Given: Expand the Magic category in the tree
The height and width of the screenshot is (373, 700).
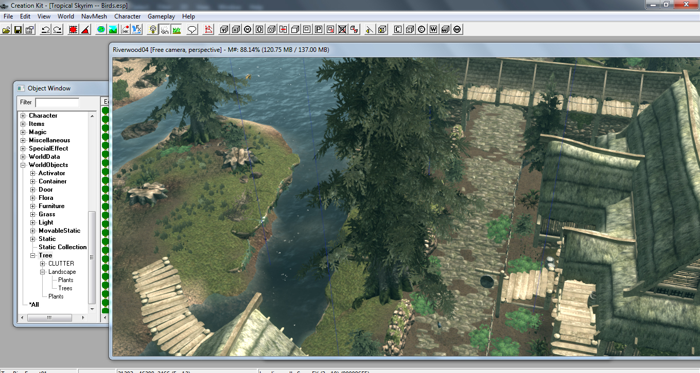Looking at the screenshot, I should 23,132.
